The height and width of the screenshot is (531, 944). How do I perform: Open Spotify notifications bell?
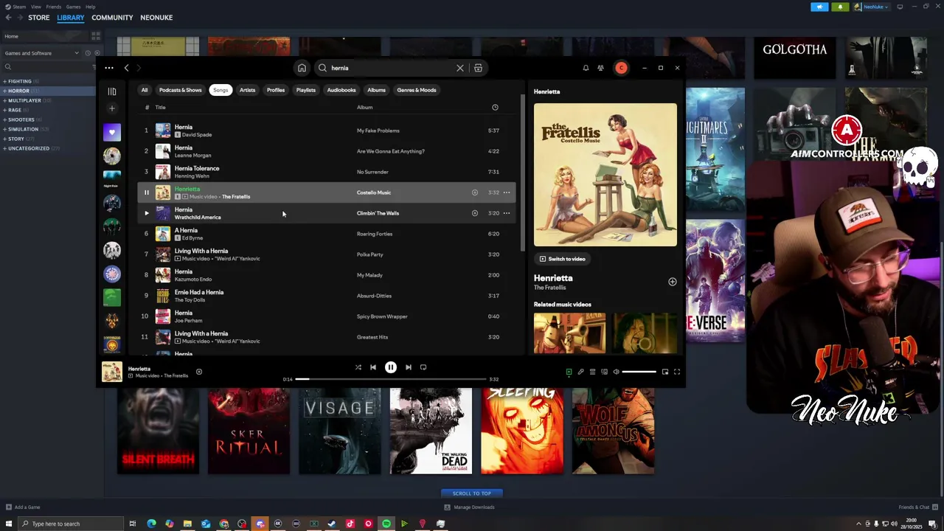(x=586, y=68)
